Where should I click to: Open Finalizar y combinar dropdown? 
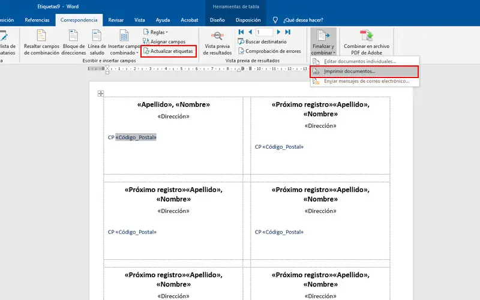323,42
